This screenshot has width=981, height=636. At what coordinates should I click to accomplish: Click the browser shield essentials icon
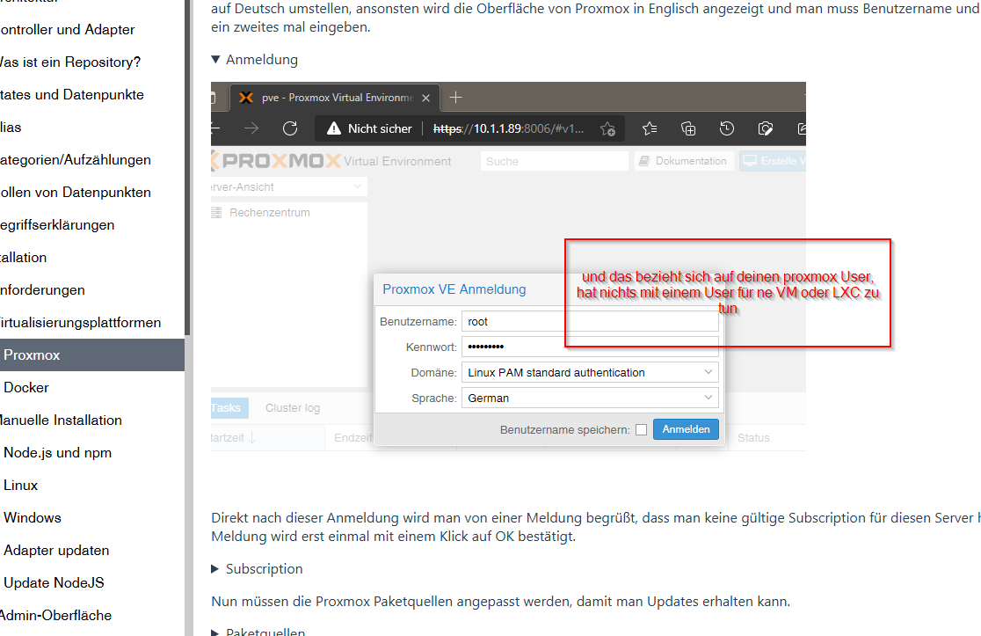point(765,129)
